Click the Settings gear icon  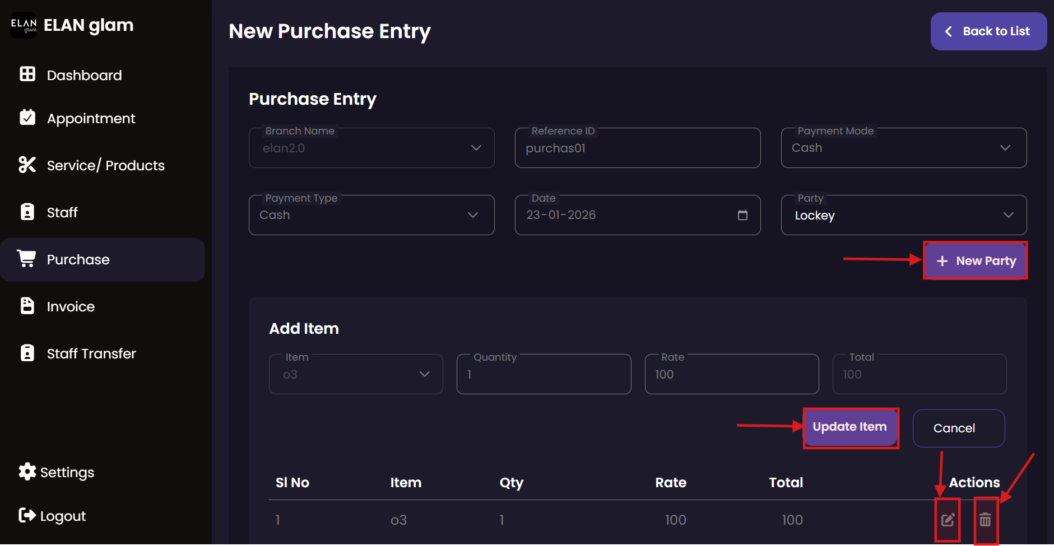click(x=27, y=472)
